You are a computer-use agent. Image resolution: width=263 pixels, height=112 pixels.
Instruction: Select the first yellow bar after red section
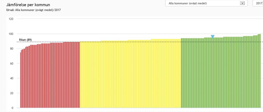80,77
